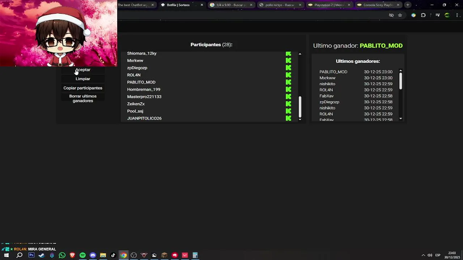Open File Explorer from taskbar
463x260 pixels.
click(x=103, y=255)
